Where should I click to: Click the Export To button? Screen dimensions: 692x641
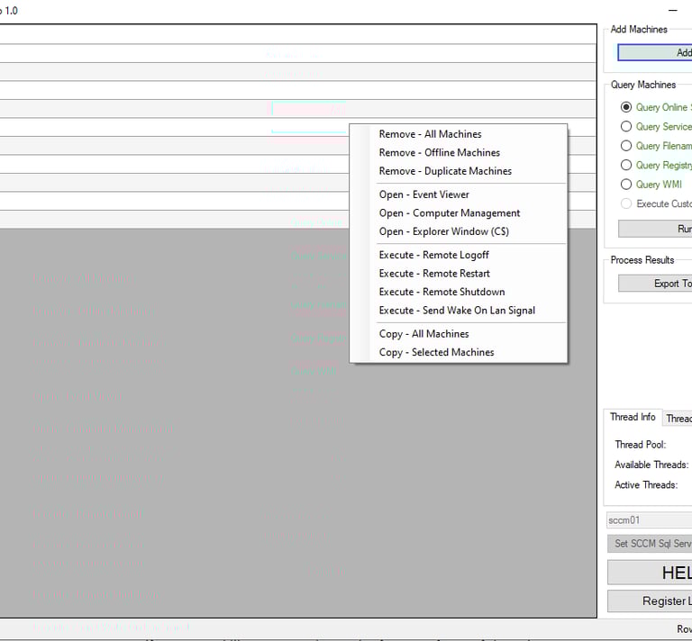[x=655, y=284]
